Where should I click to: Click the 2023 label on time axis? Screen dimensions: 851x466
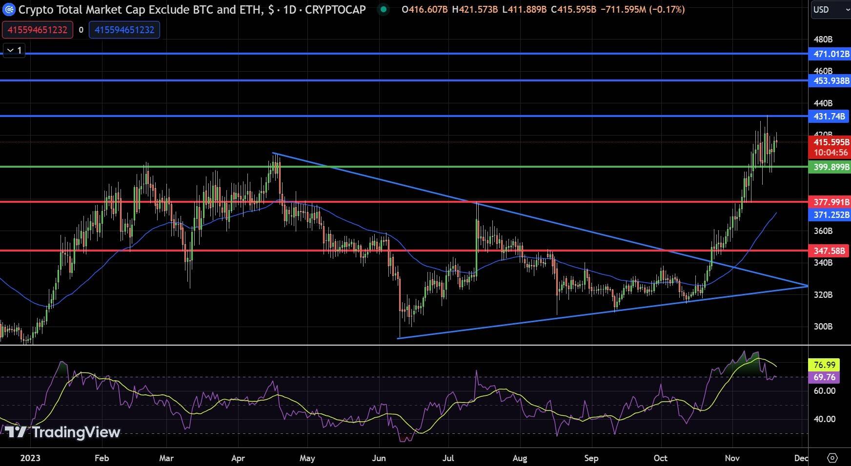click(30, 458)
